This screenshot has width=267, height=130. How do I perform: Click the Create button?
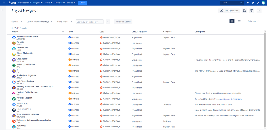(82, 3)
